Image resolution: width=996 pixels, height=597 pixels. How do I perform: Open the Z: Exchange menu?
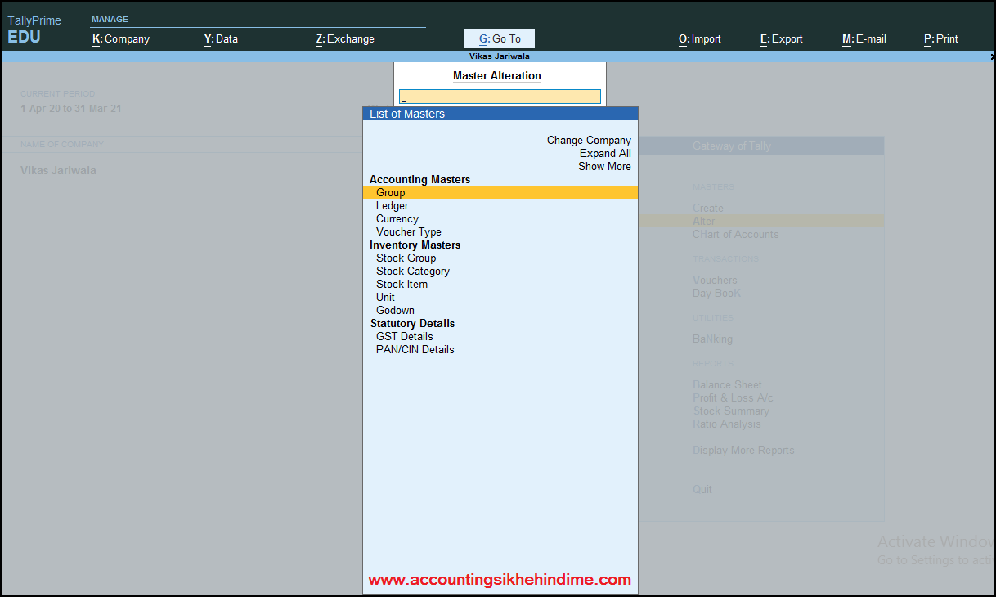pyautogui.click(x=345, y=38)
